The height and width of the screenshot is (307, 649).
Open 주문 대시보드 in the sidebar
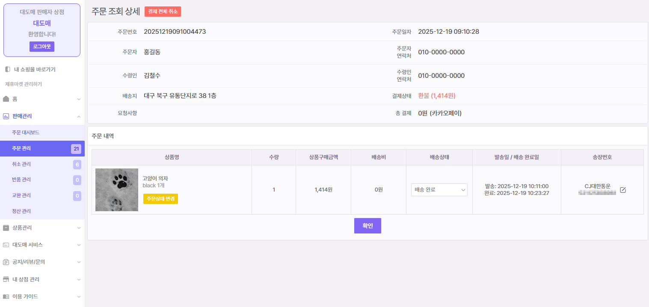26,133
